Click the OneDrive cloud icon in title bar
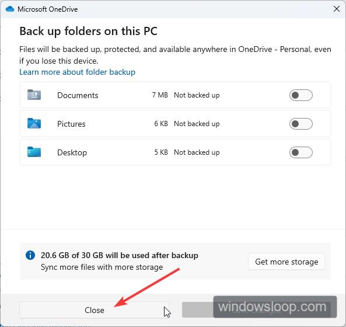Viewport: 346px width, 327px height. coord(10,9)
